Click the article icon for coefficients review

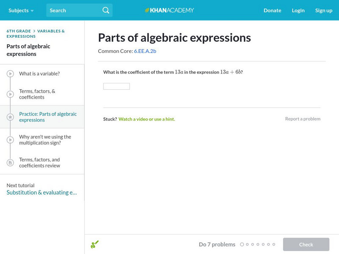[x=10, y=163]
